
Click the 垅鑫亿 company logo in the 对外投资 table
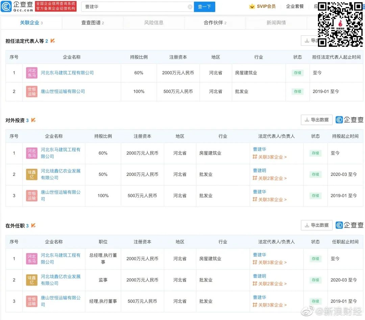pos(32,175)
